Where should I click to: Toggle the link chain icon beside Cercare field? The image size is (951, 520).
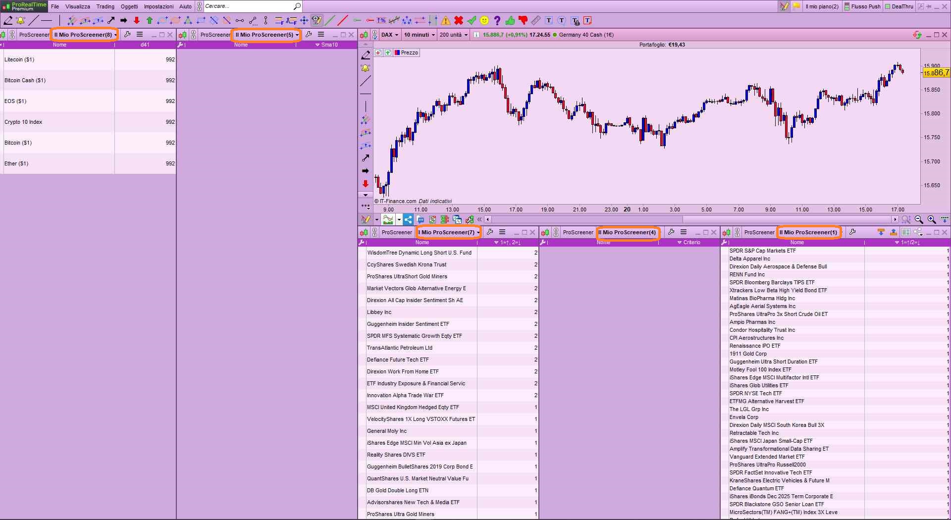pos(199,6)
